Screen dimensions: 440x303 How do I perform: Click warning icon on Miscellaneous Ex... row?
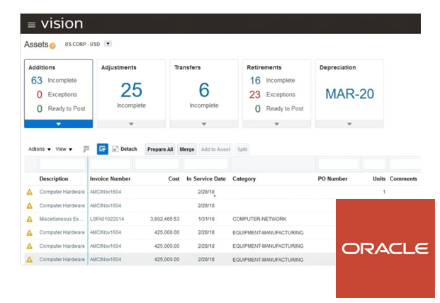point(30,219)
